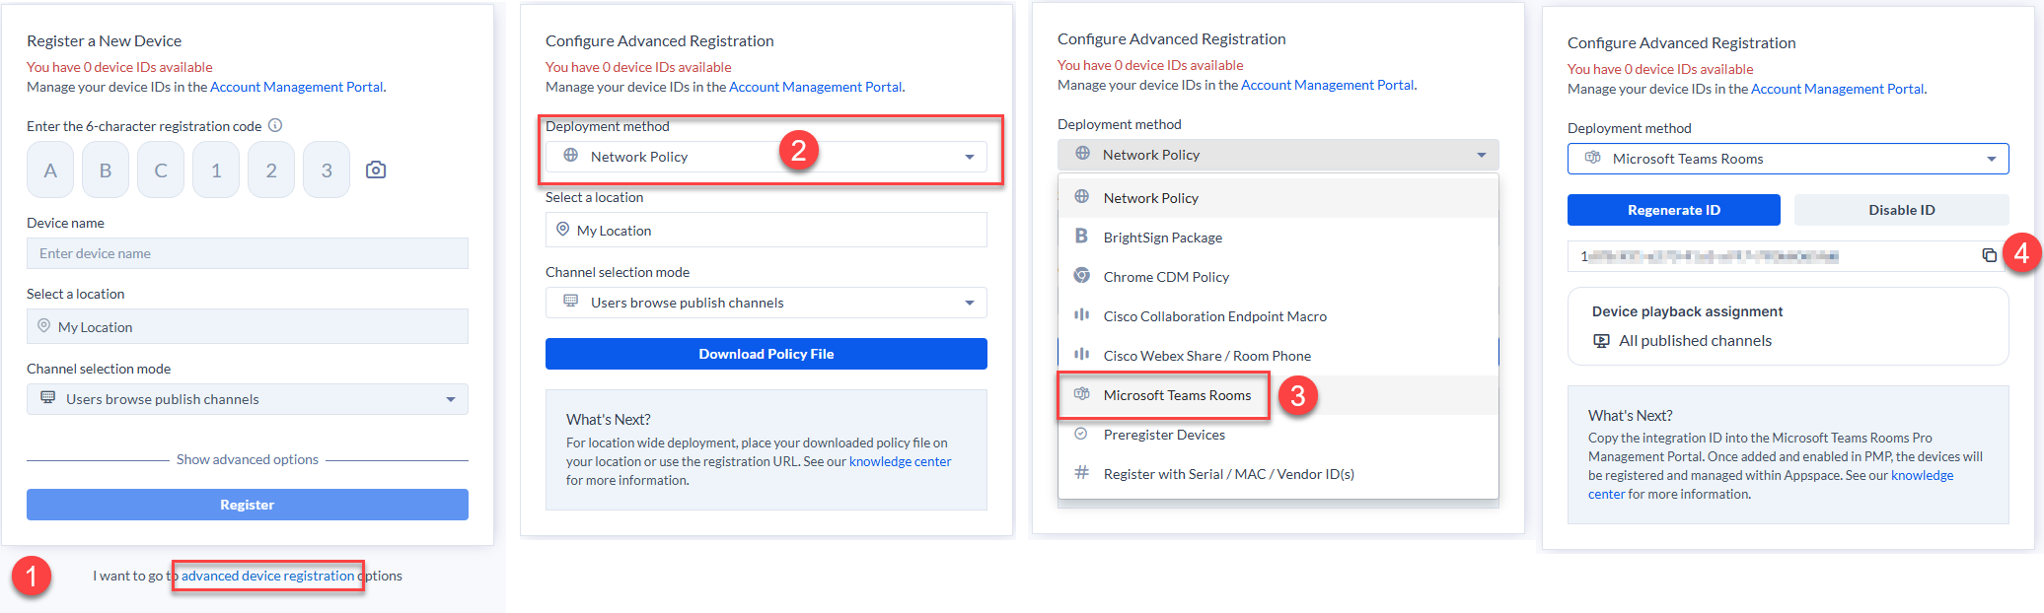Viewport: 2044px width, 613px height.
Task: Choose Preregister Devices option
Action: [x=1163, y=435]
